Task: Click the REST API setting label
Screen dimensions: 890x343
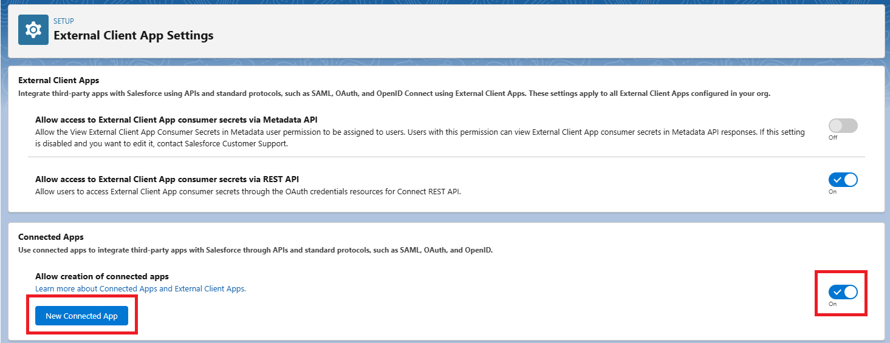Action: (x=167, y=179)
